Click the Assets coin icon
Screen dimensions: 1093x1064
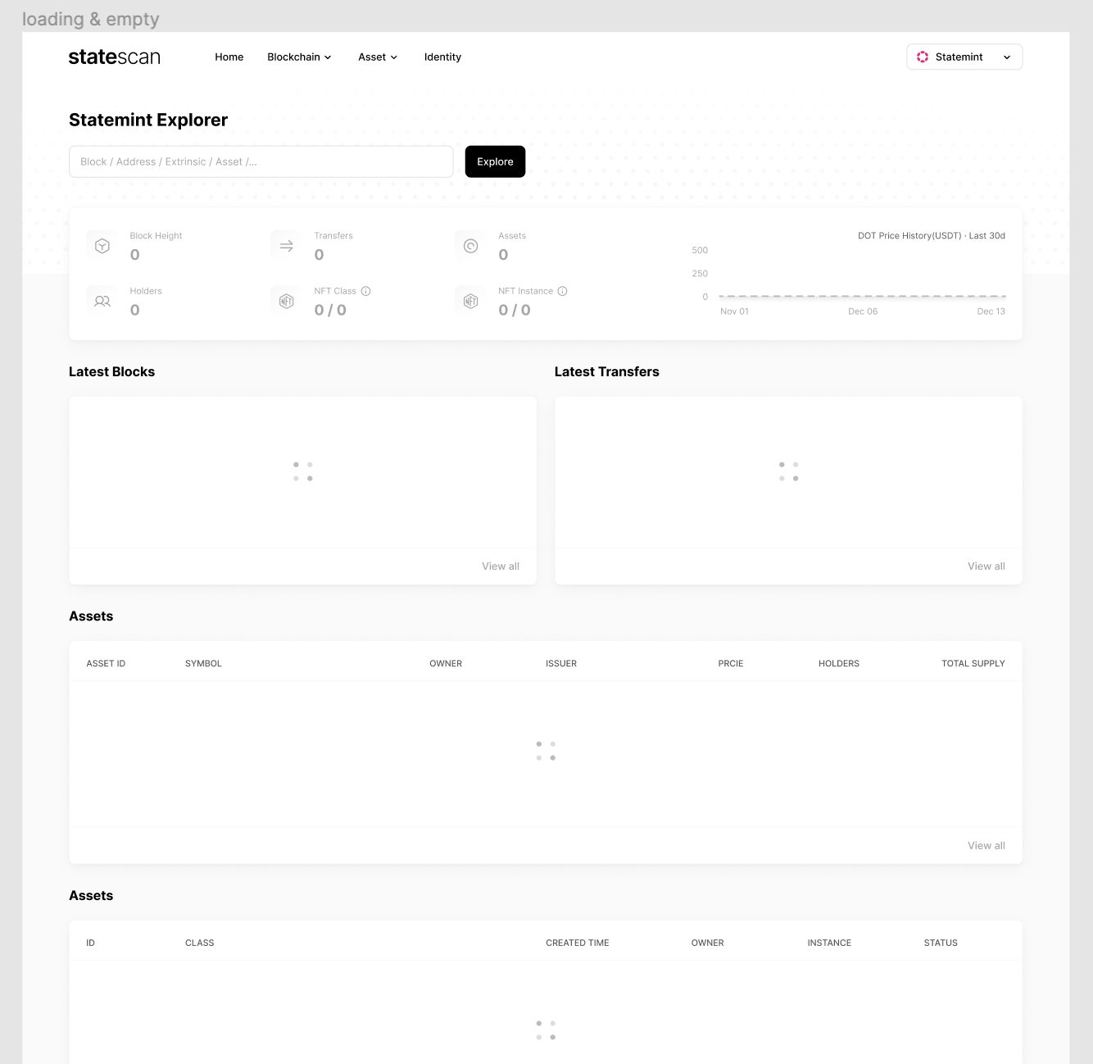469,244
